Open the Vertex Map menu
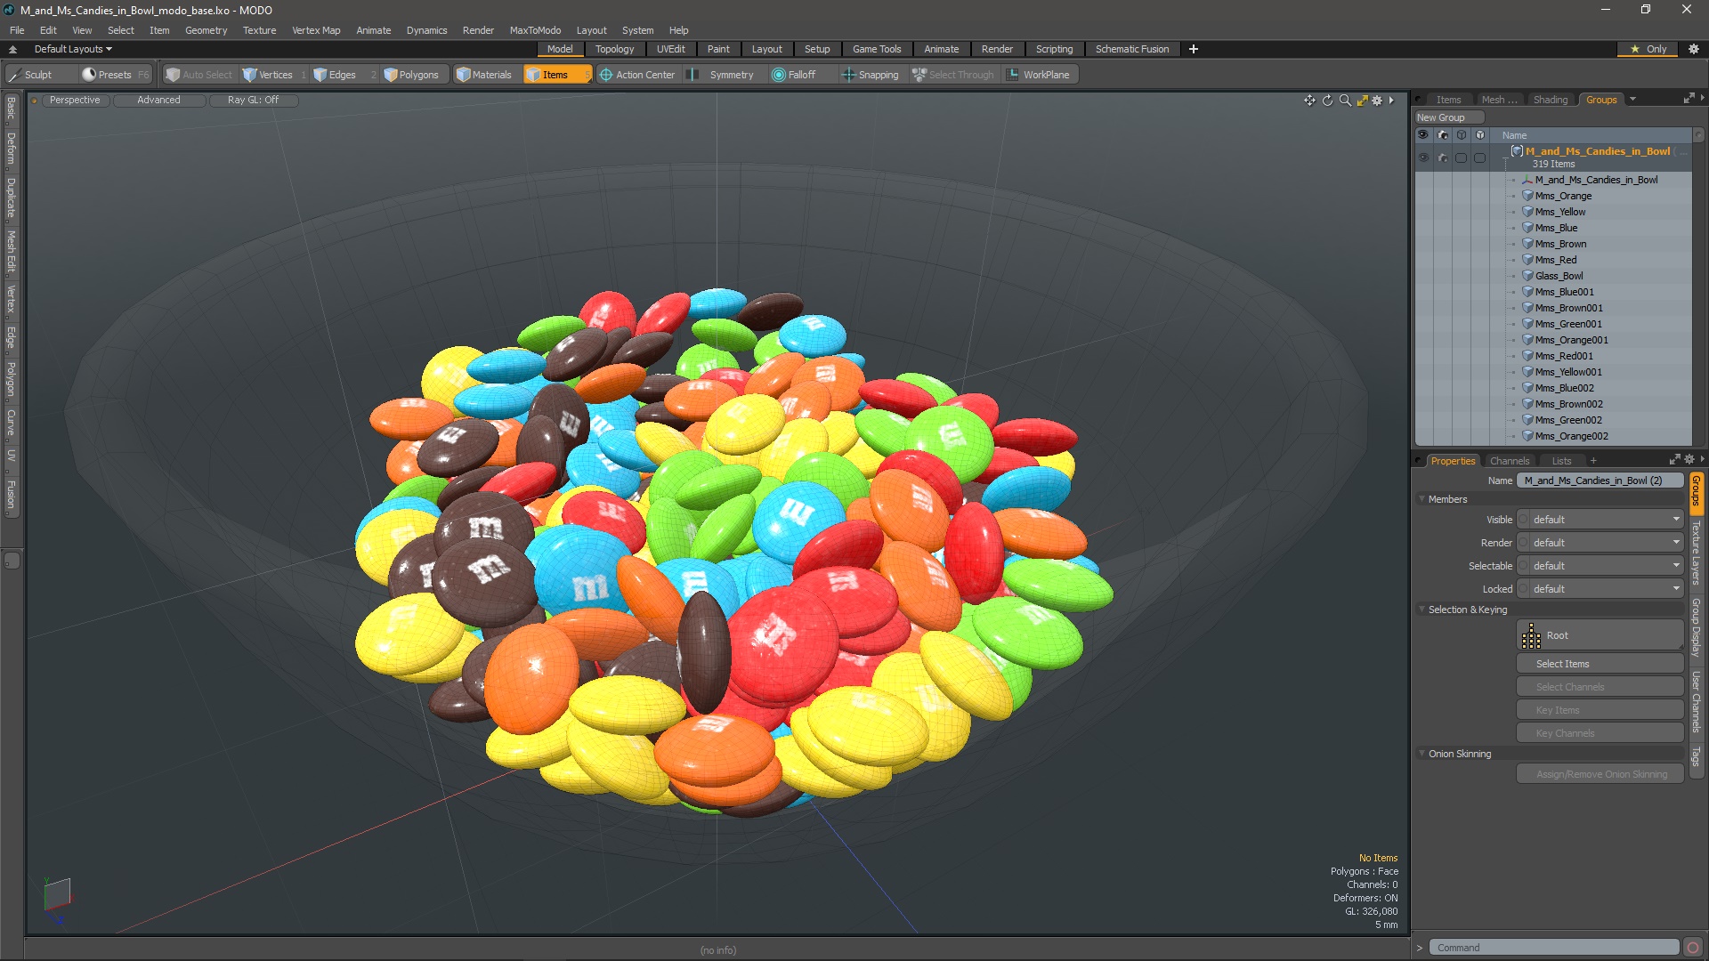 (316, 30)
